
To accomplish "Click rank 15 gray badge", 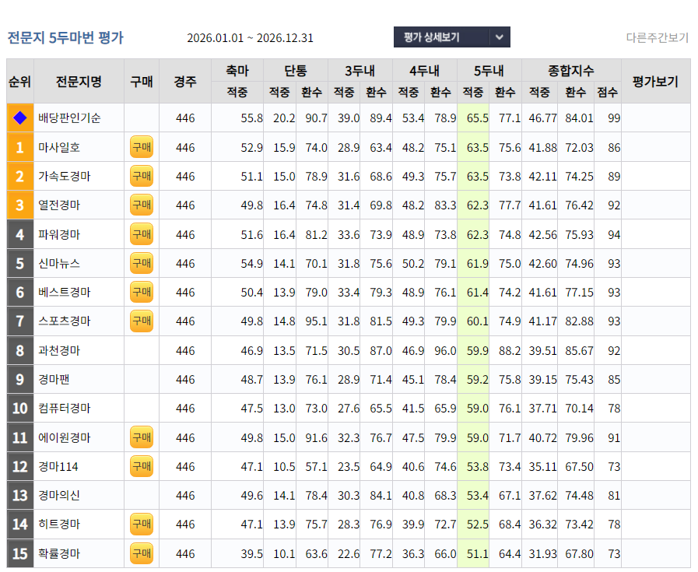I will tap(20, 554).
